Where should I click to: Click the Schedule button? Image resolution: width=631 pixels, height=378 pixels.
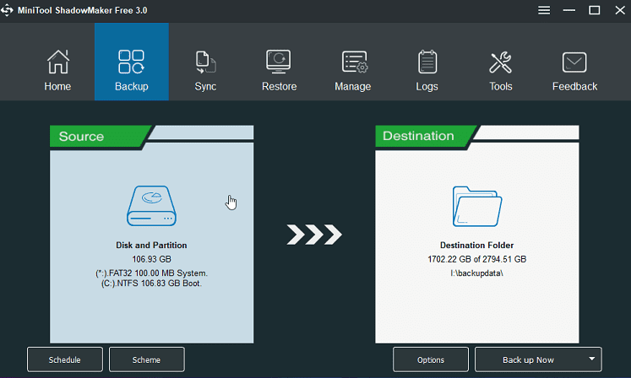[65, 359]
